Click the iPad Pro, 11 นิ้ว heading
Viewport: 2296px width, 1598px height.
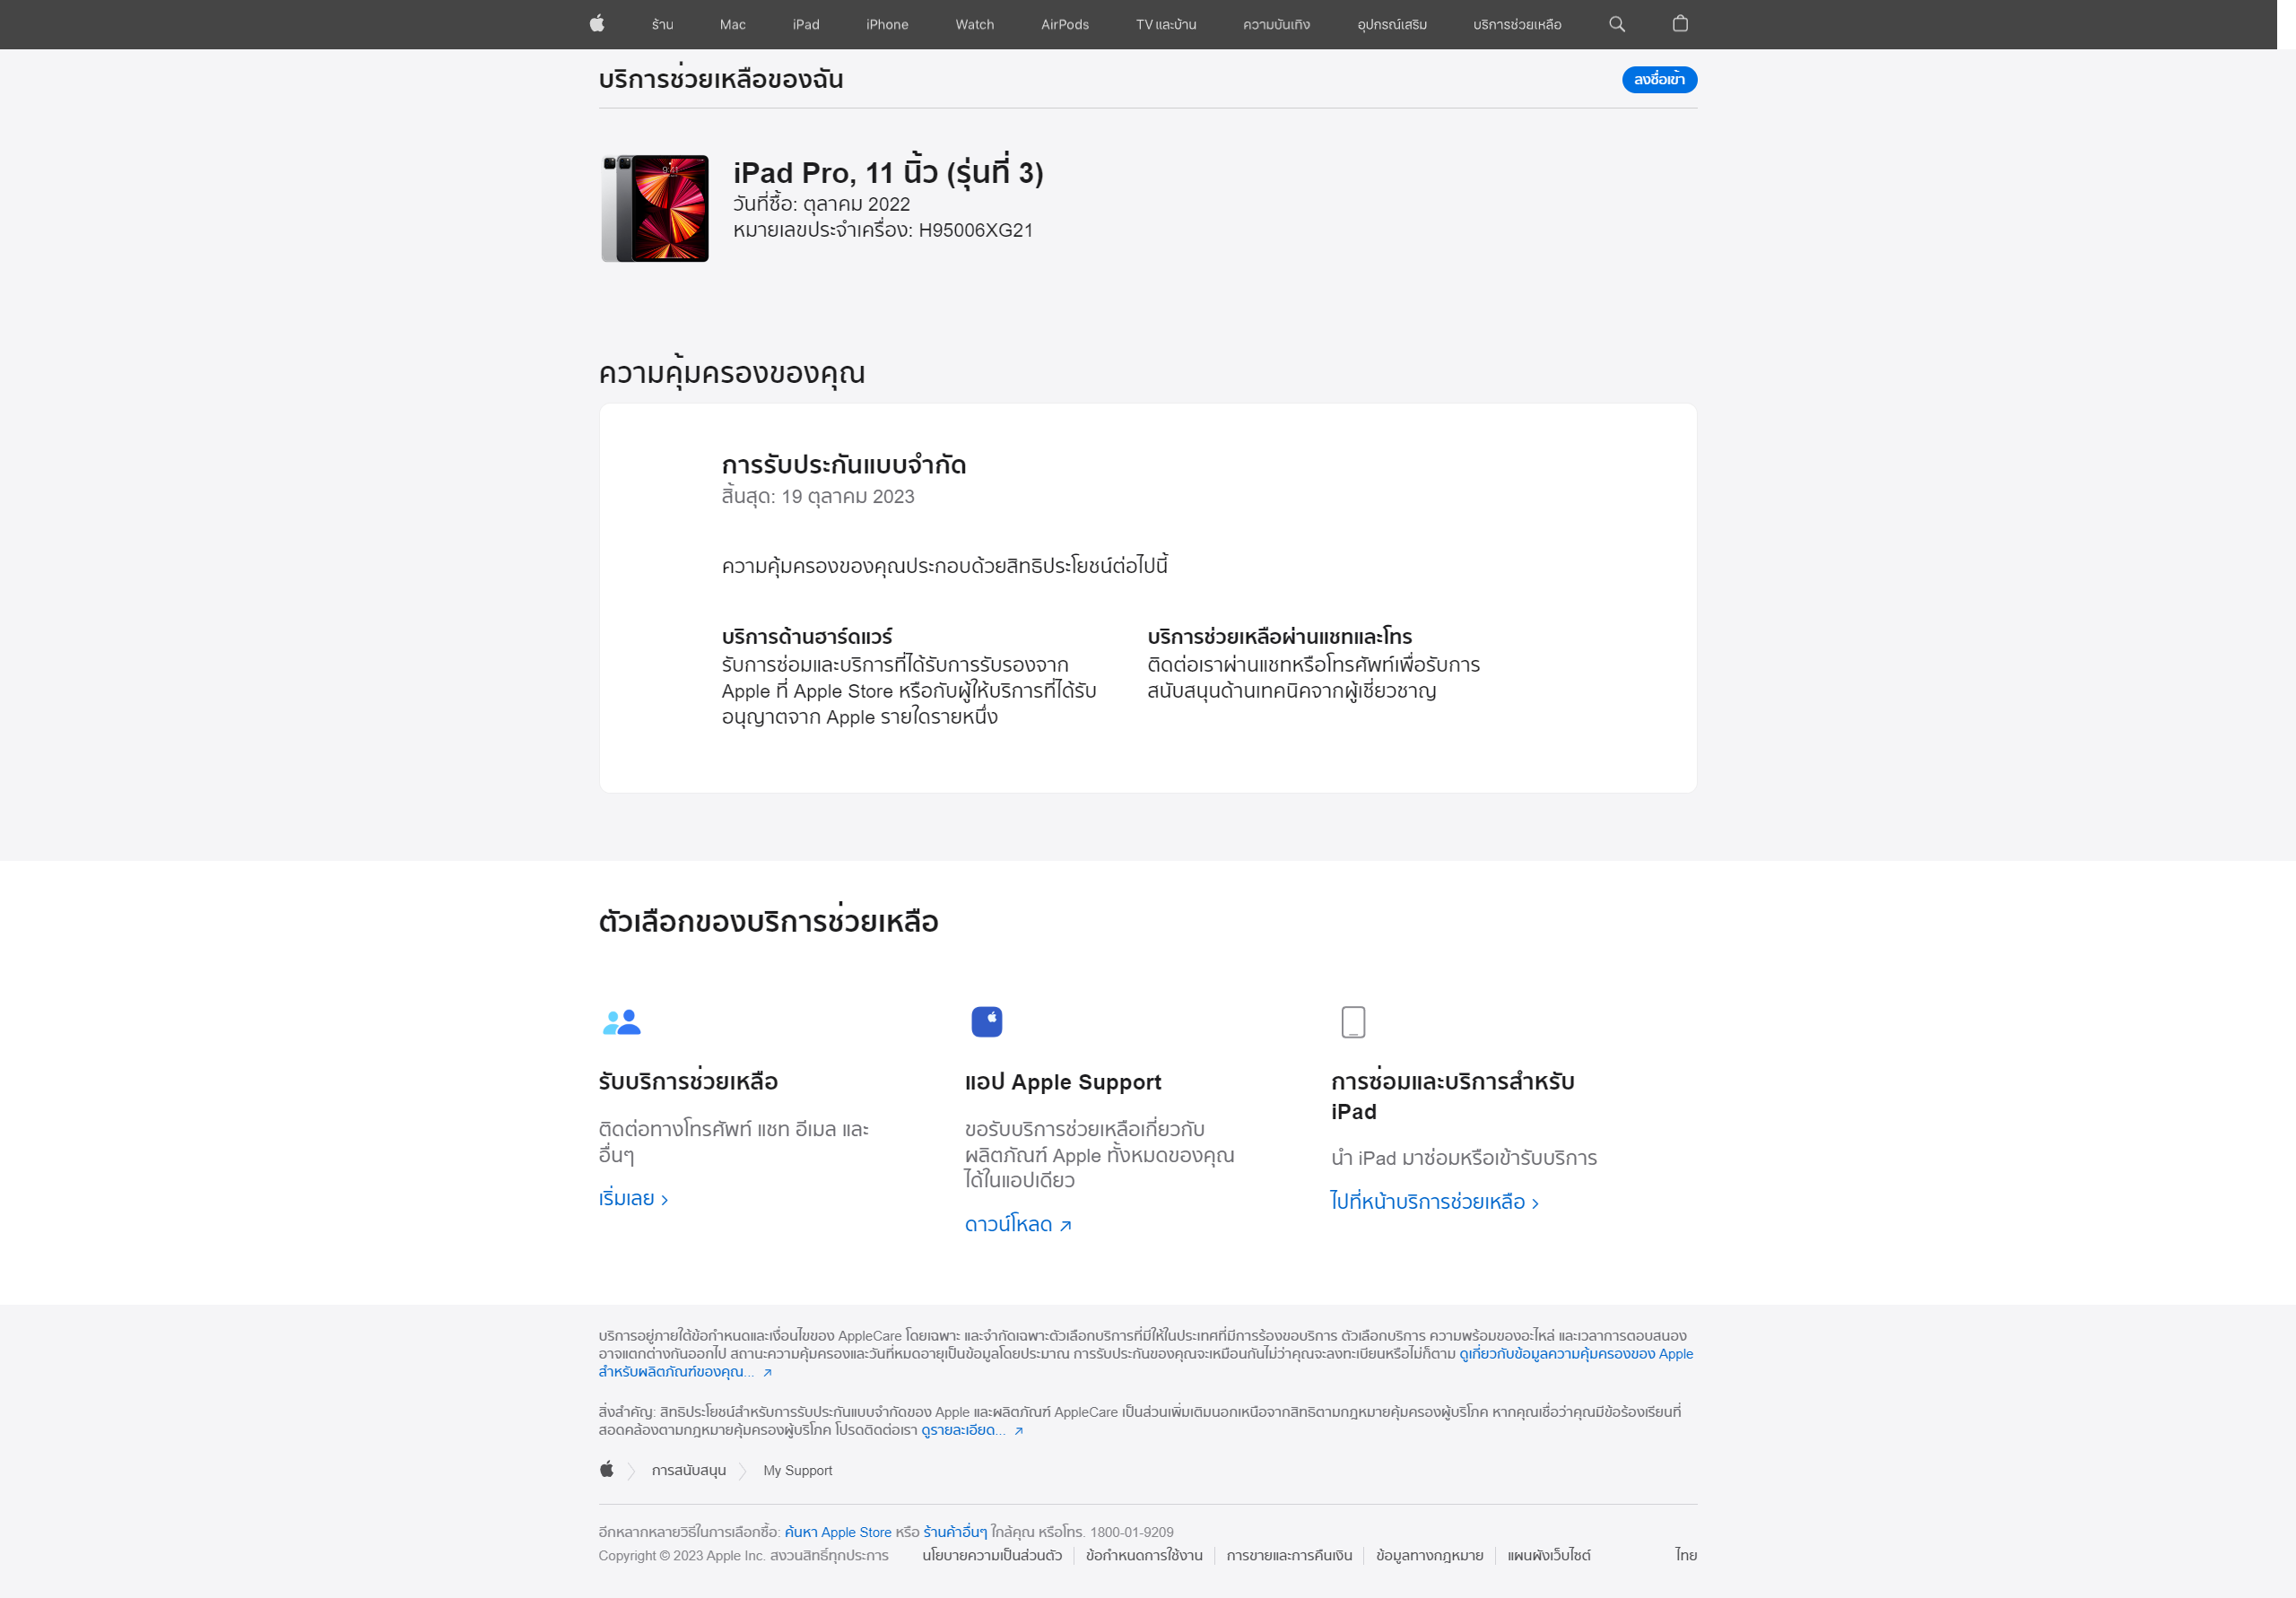coord(888,172)
